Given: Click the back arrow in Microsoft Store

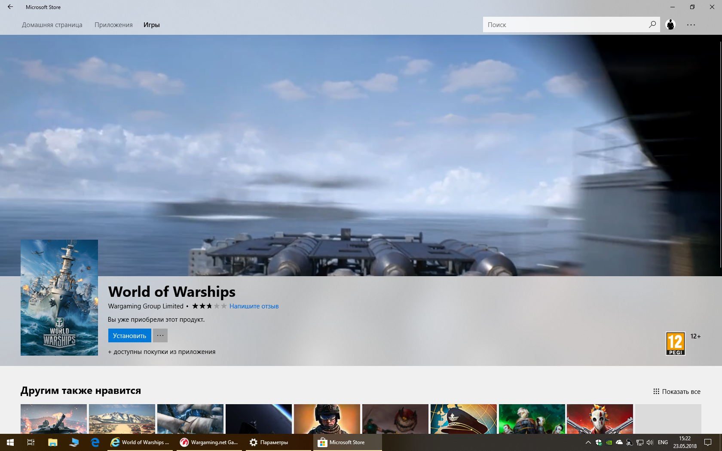Looking at the screenshot, I should (10, 7).
